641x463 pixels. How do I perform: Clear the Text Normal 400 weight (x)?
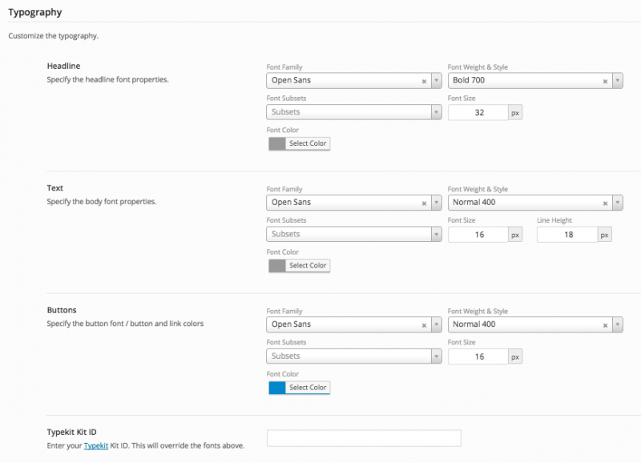[x=605, y=203]
